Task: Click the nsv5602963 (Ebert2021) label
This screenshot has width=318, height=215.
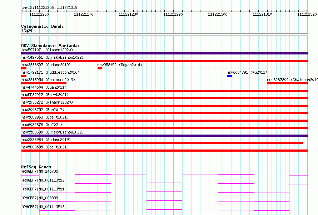Action: pyautogui.click(x=45, y=117)
